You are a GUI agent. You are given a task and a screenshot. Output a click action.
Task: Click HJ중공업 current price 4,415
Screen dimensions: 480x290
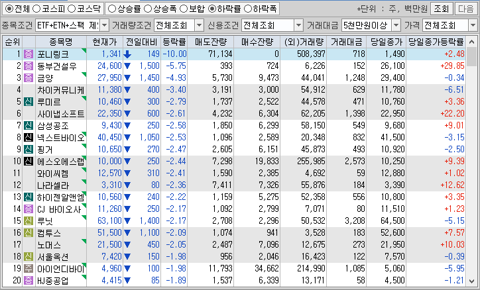pos(112,281)
